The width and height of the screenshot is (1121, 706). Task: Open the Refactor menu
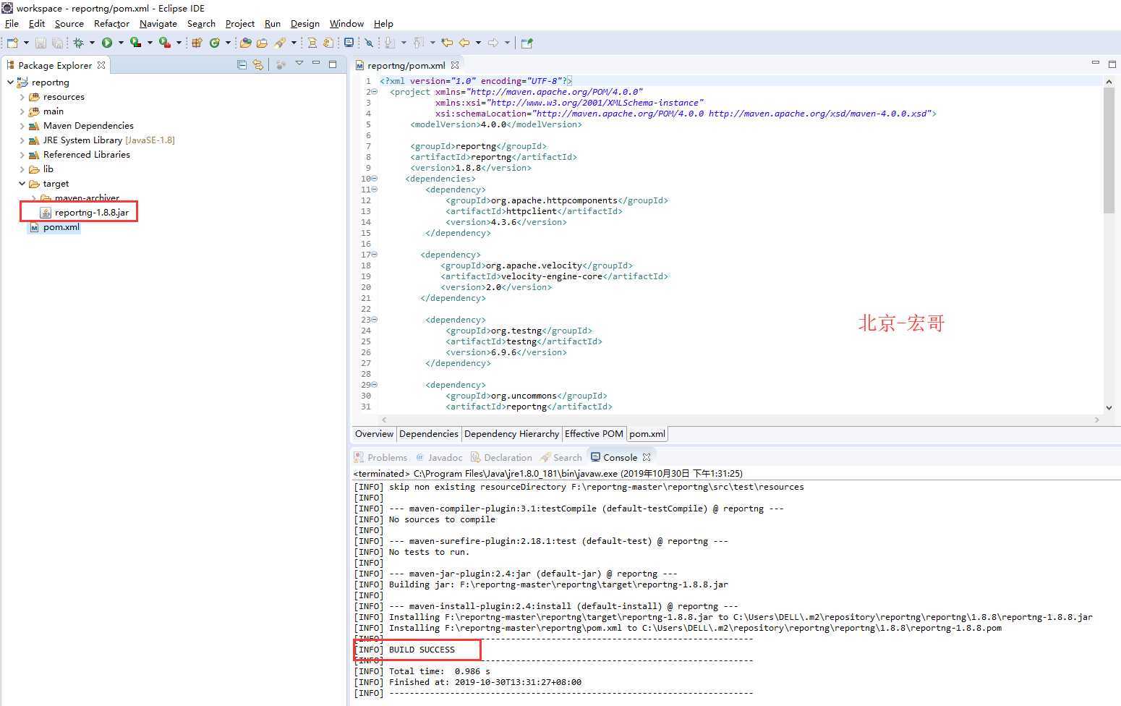tap(111, 23)
